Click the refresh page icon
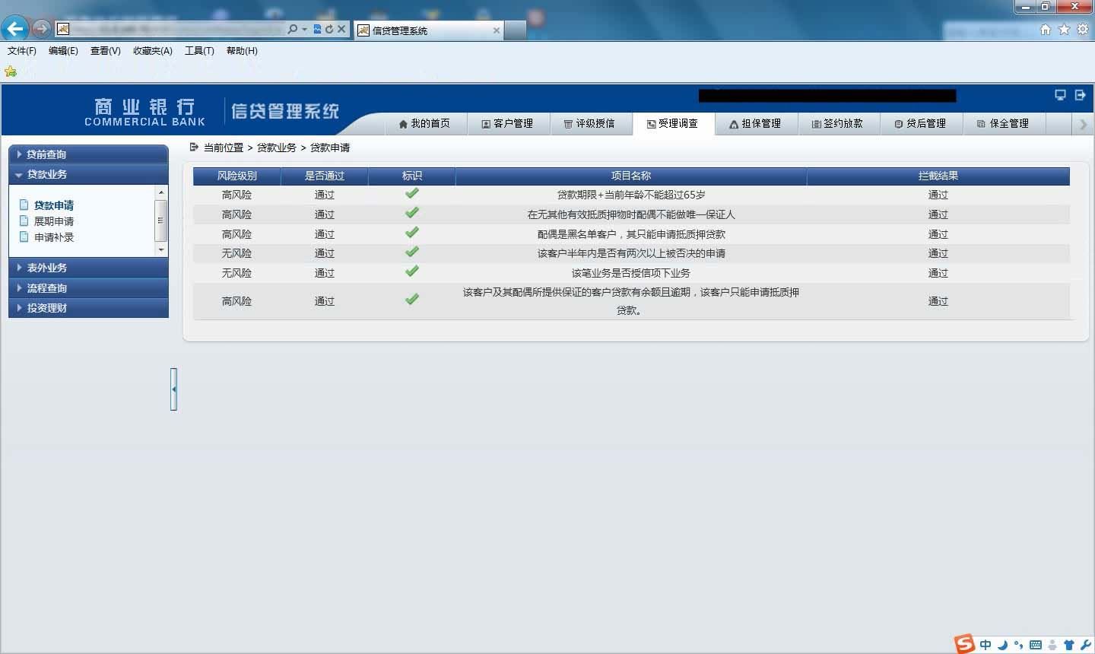The height and width of the screenshot is (654, 1095). (x=329, y=29)
